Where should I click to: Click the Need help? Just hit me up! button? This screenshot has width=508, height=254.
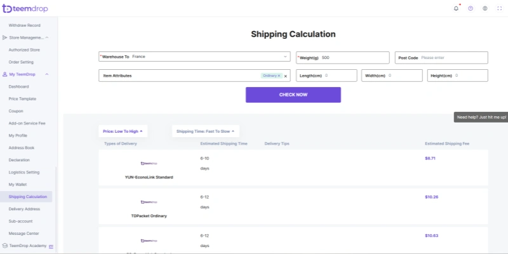pos(481,117)
